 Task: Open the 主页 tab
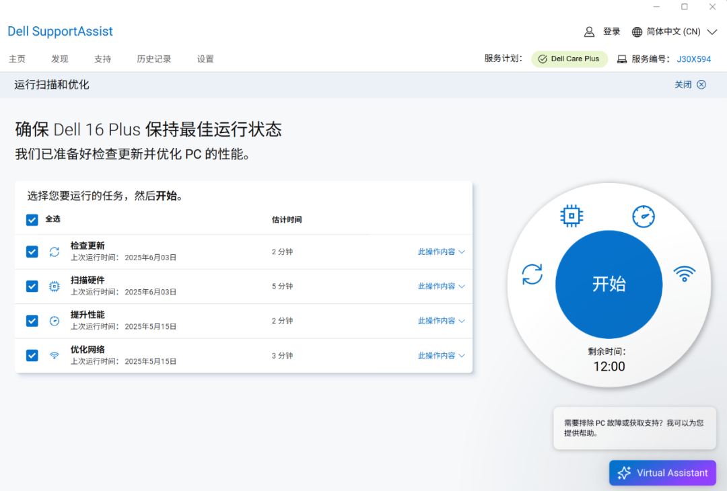coord(17,59)
